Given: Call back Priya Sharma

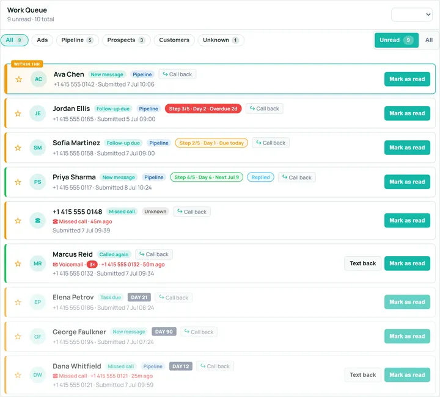Looking at the screenshot, I should [x=297, y=177].
